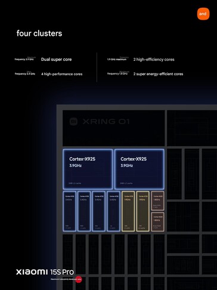Viewport: 217px width, 290px height.
Task: Click the Mi logo beside XRING O1
Action: click(x=73, y=121)
